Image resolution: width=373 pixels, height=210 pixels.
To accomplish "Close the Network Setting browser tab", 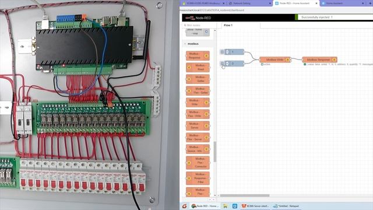I will (270, 3).
